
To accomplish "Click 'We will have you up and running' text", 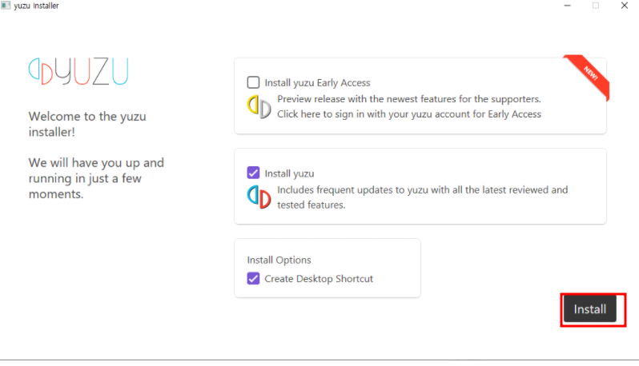I will (96, 178).
